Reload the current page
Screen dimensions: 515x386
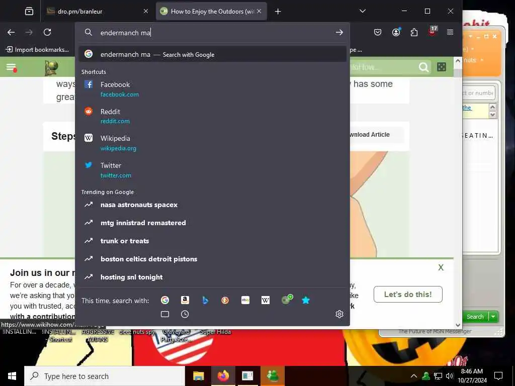(x=47, y=32)
